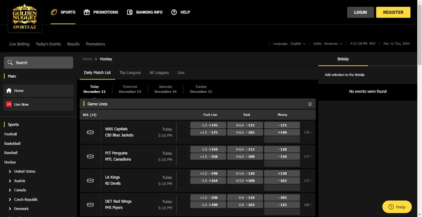
Task: Click the Search magnifying glass icon
Action: tap(10, 63)
